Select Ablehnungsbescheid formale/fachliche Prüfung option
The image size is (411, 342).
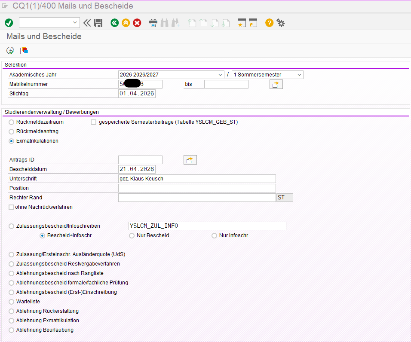[x=11, y=283]
